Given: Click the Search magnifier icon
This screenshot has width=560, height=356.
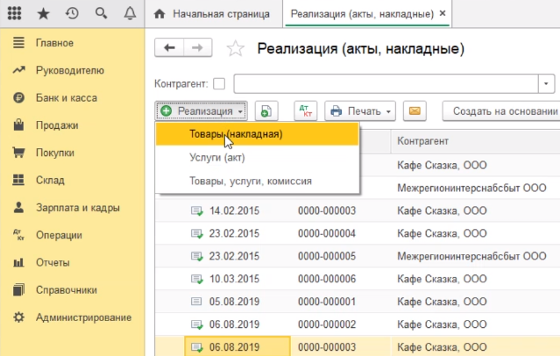Looking at the screenshot, I should pyautogui.click(x=101, y=14).
